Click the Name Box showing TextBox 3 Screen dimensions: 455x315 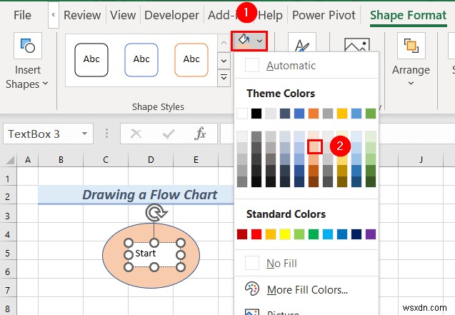pyautogui.click(x=42, y=134)
